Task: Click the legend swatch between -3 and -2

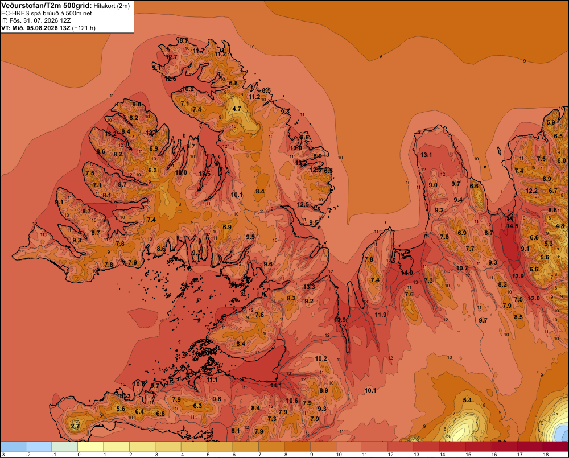Action: click(x=13, y=447)
